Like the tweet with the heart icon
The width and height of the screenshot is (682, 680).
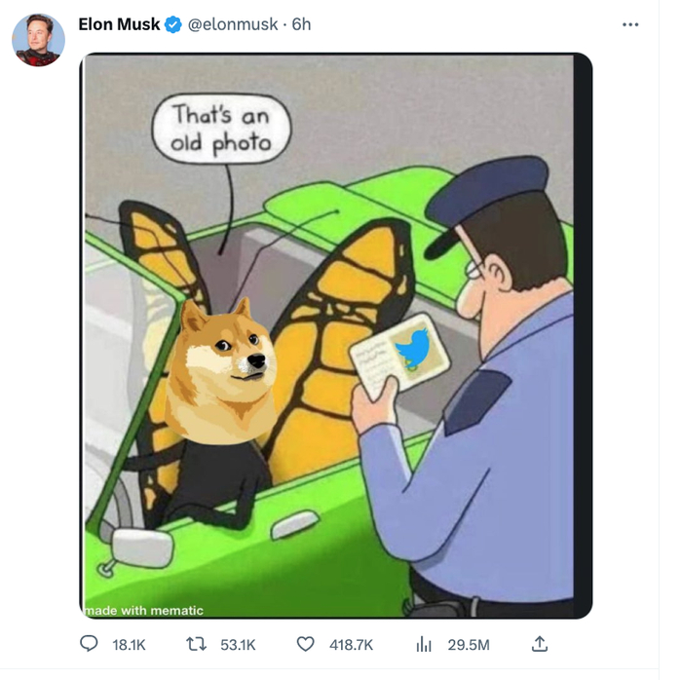pos(306,644)
